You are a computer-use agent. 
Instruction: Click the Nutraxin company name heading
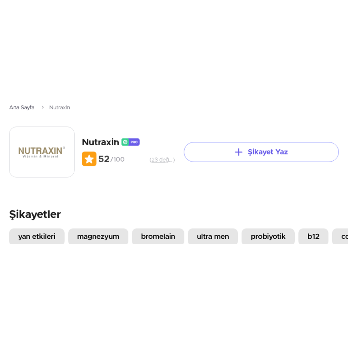(x=100, y=142)
